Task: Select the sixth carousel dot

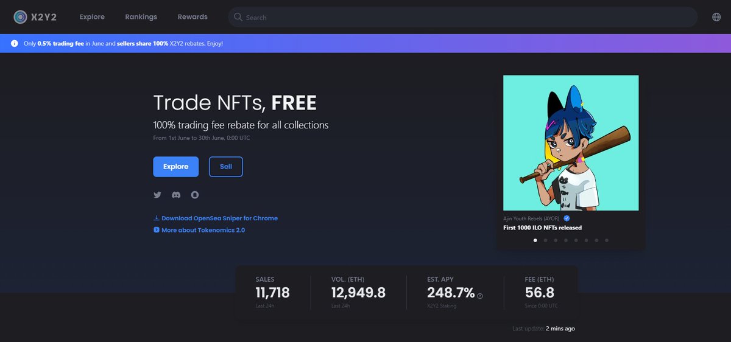Action: pyautogui.click(x=587, y=240)
